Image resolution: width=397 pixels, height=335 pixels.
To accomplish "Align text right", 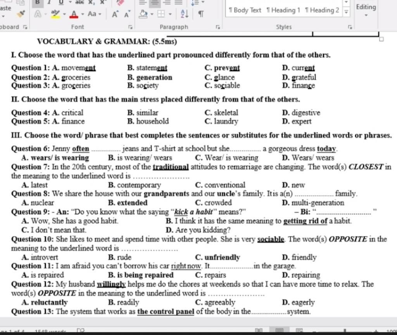I will pyautogui.click(x=167, y=2).
